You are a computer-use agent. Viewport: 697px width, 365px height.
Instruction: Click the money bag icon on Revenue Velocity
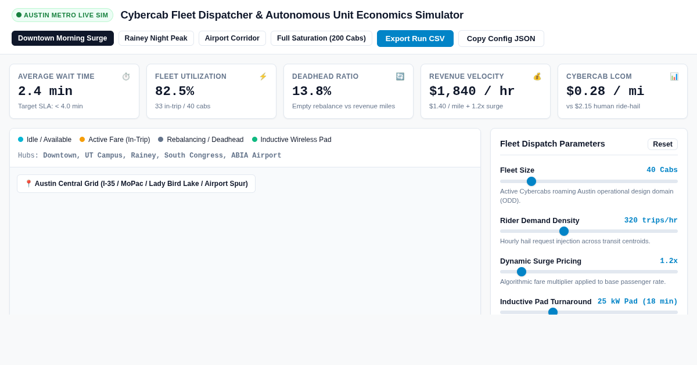537,76
